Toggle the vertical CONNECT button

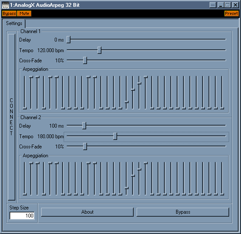click(11, 117)
